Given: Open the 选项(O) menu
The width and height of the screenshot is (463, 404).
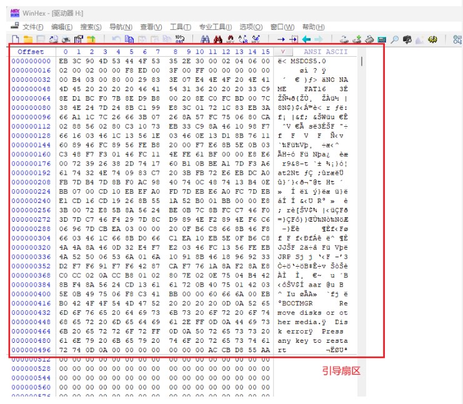Looking at the screenshot, I should pos(251,27).
